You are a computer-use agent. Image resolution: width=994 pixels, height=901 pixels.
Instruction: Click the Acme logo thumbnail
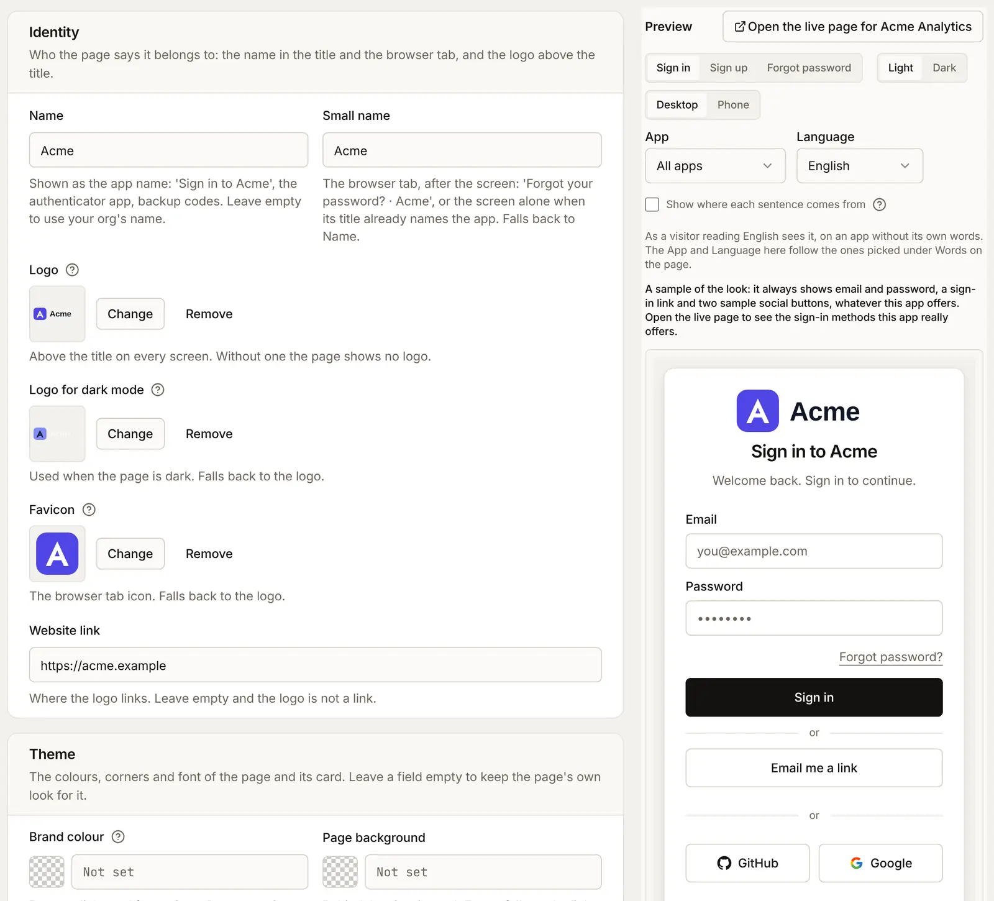coord(57,314)
